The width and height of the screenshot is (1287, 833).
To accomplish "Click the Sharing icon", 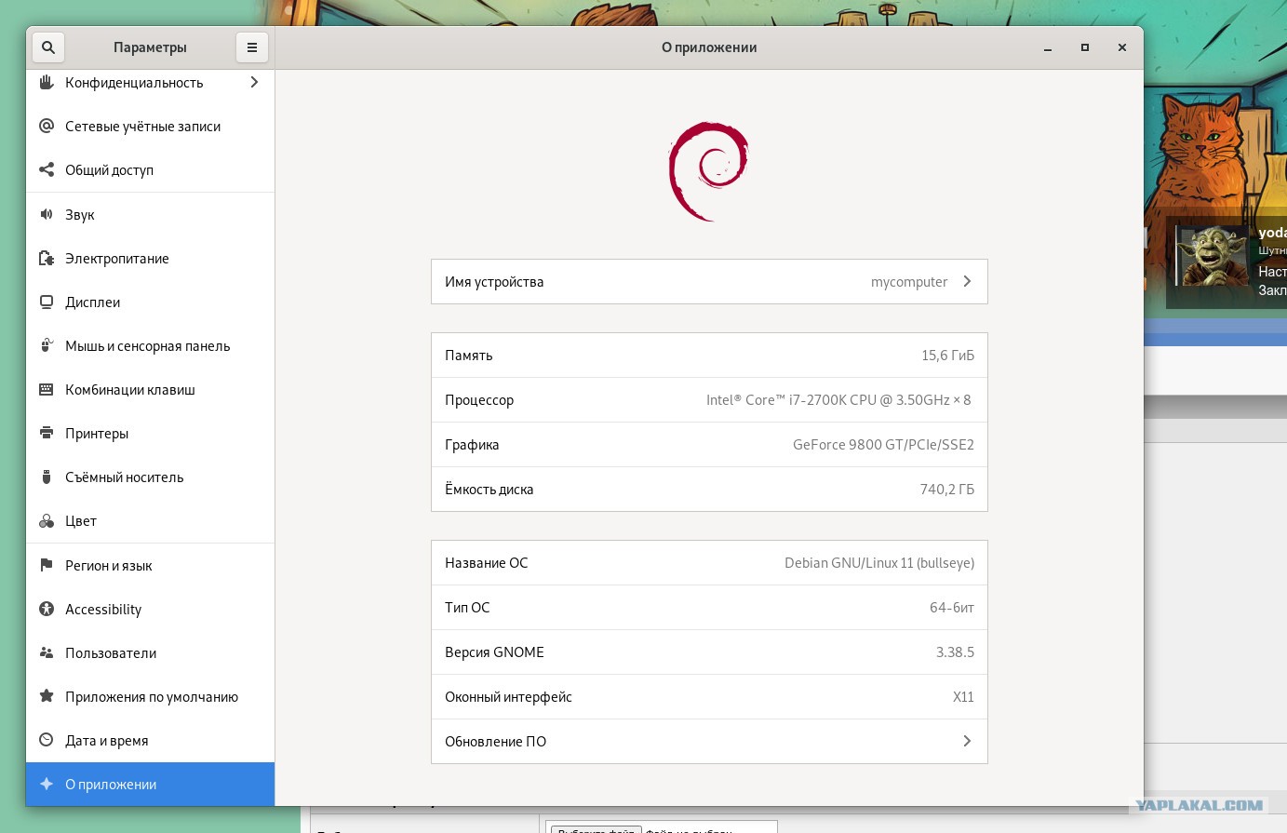I will coord(47,170).
